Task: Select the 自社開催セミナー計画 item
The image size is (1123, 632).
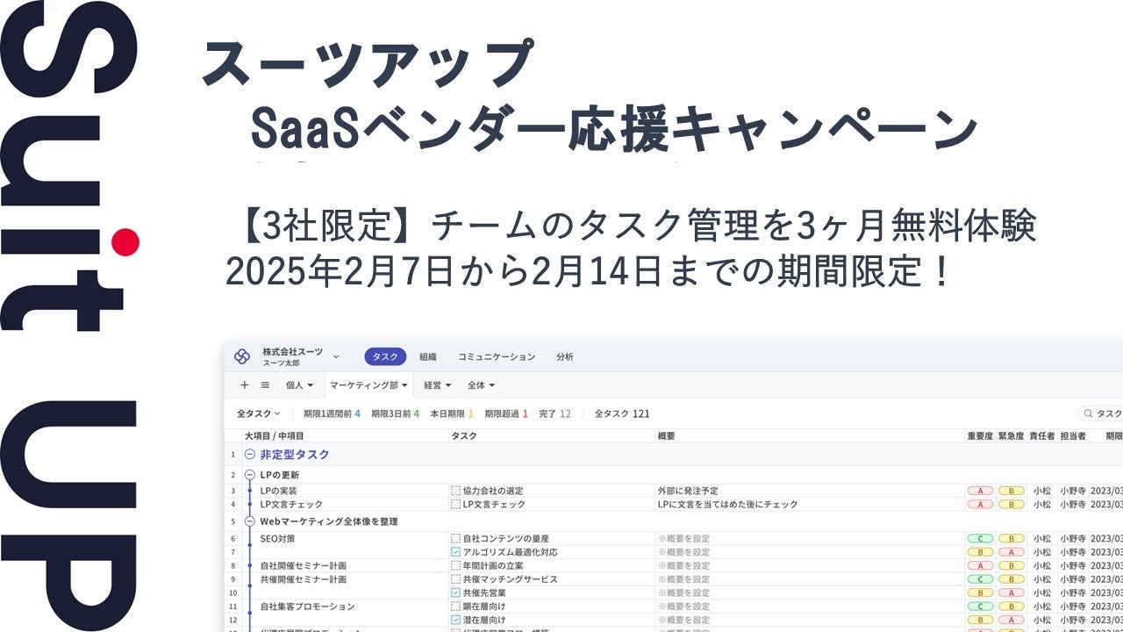Action: 303,566
